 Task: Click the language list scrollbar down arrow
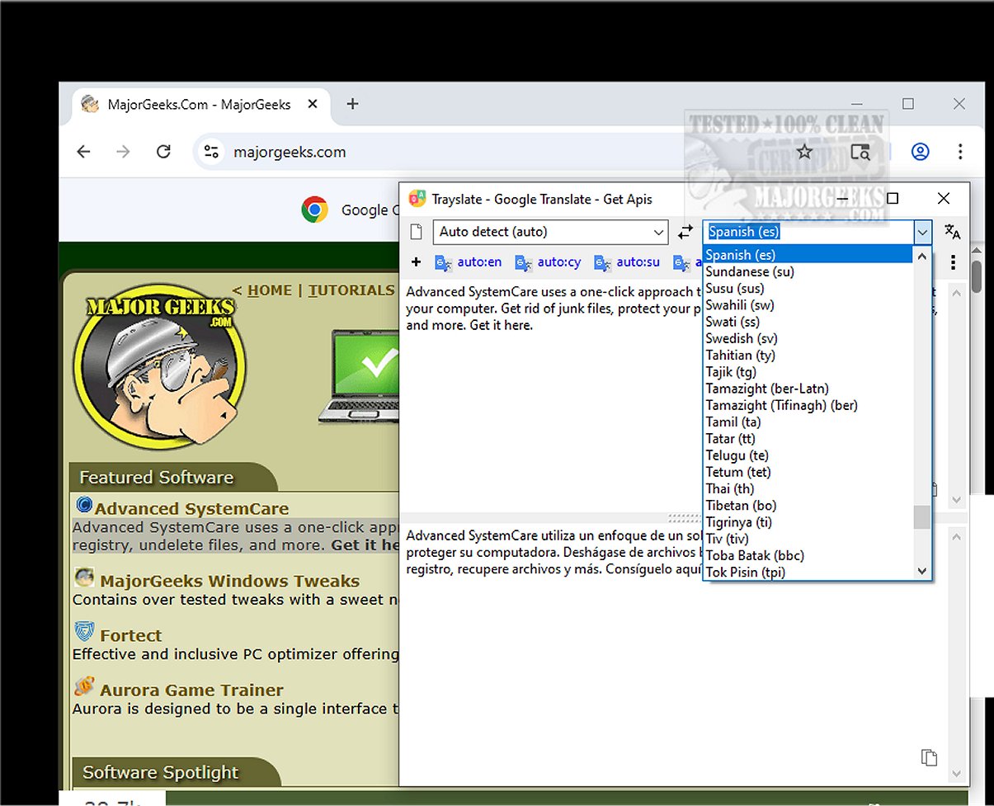pos(922,571)
